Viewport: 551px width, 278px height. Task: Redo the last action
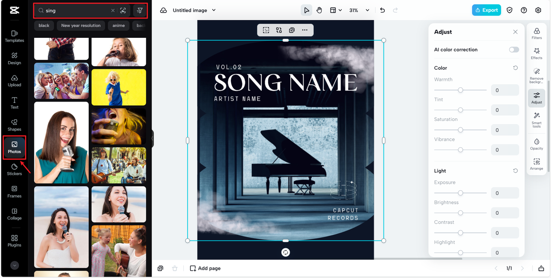[395, 10]
